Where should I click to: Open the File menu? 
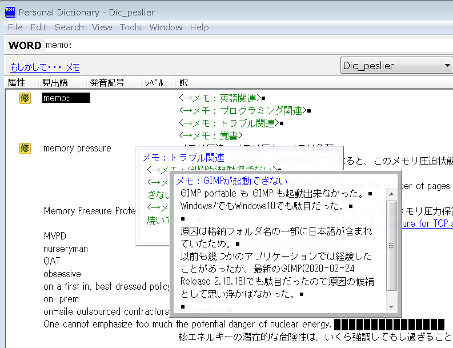point(15,27)
